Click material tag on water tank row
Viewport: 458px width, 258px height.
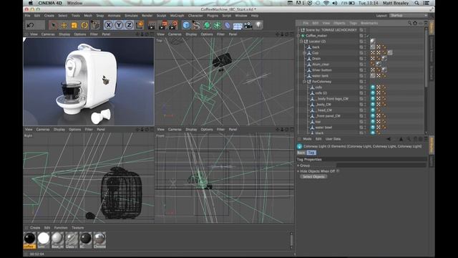[373, 76]
